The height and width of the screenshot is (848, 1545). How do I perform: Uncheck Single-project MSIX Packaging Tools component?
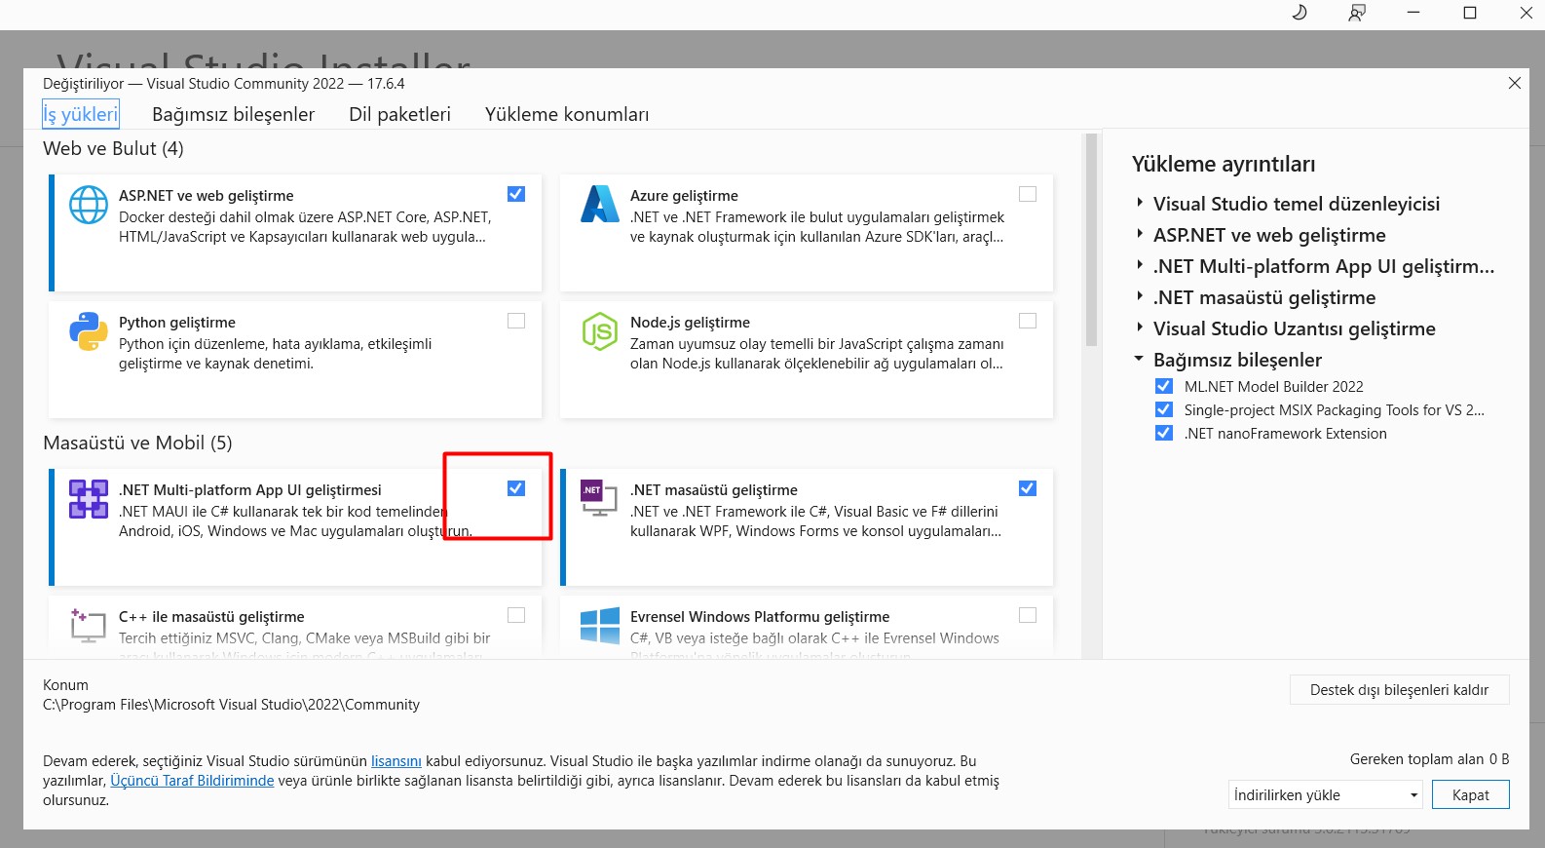[x=1164, y=409]
